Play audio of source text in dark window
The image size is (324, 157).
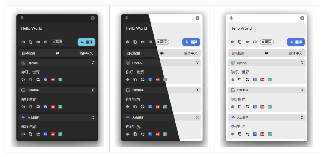coord(23,42)
